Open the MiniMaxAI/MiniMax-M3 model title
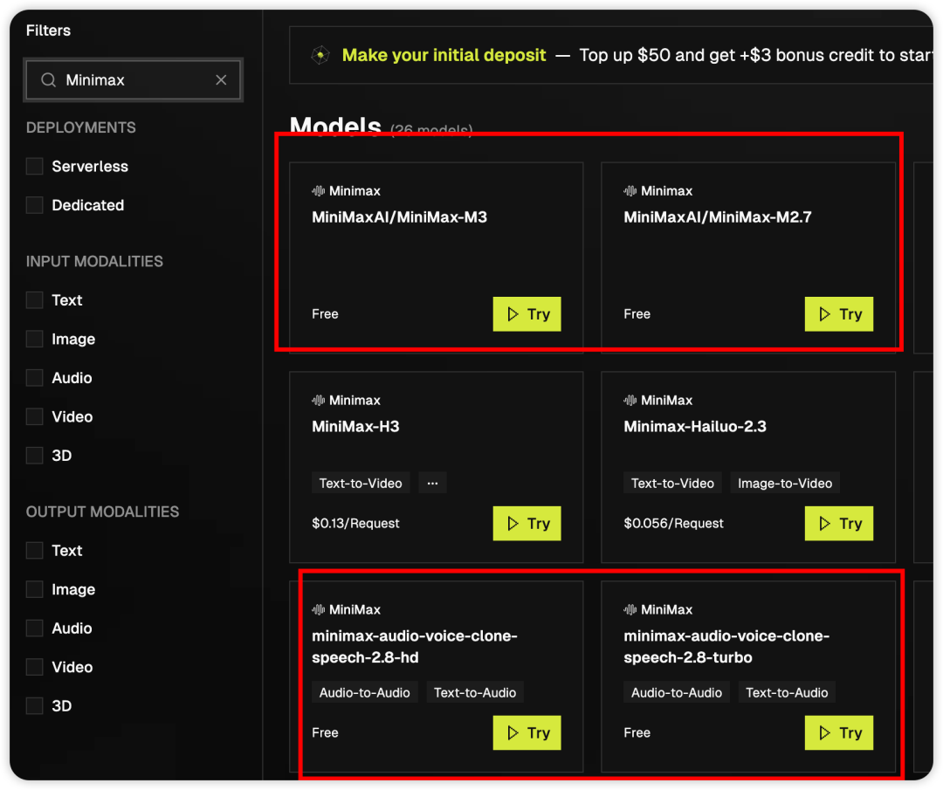 (x=399, y=217)
